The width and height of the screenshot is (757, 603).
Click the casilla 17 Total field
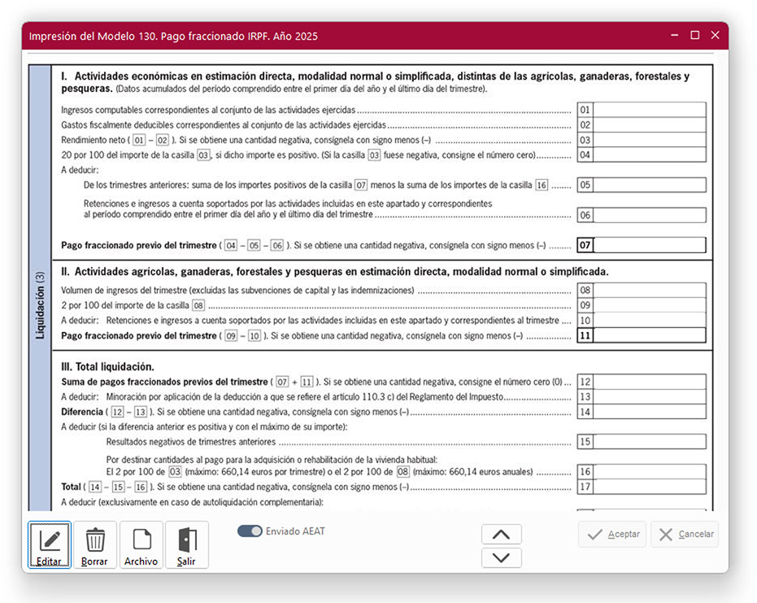pos(649,487)
